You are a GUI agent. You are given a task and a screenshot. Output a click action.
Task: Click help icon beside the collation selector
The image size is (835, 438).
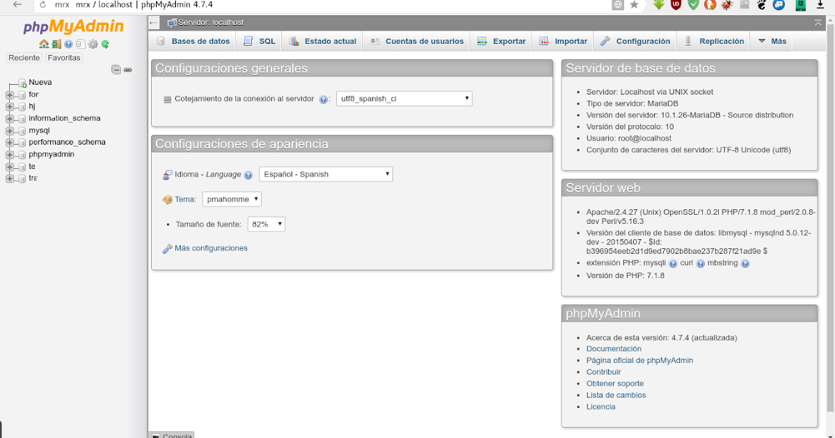pyautogui.click(x=323, y=98)
